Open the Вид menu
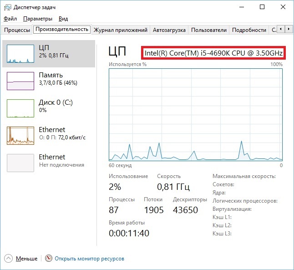 (x=63, y=19)
